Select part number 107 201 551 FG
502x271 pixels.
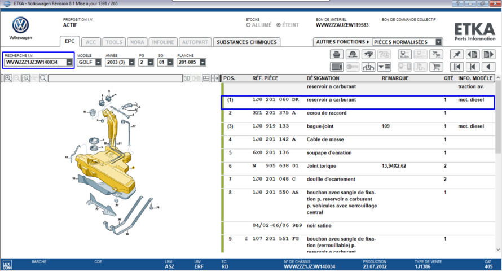[275, 239]
